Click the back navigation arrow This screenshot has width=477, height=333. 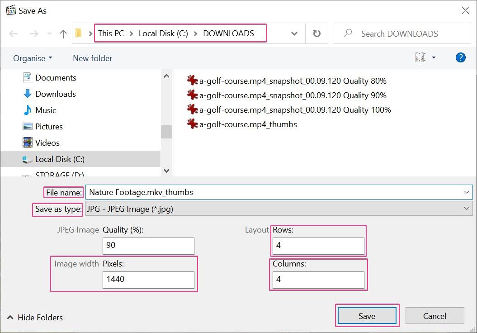tap(14, 33)
